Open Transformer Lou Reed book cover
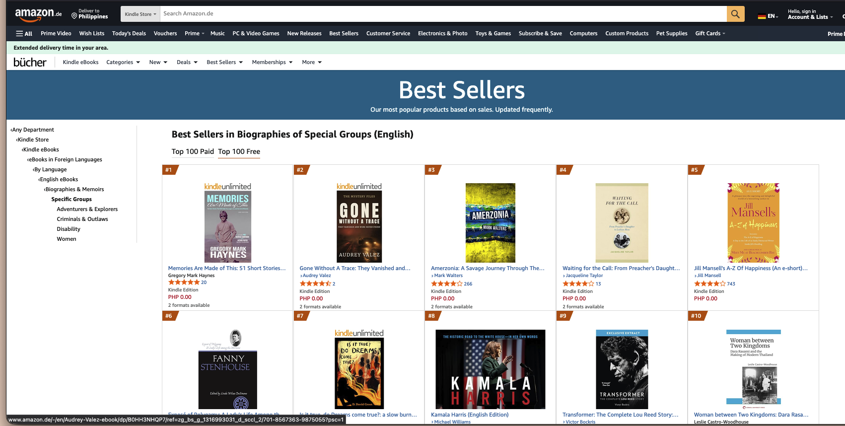845x426 pixels. [622, 369]
